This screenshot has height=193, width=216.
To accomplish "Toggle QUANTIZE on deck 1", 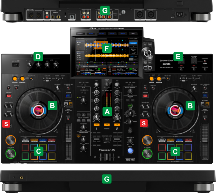I will (16, 88).
